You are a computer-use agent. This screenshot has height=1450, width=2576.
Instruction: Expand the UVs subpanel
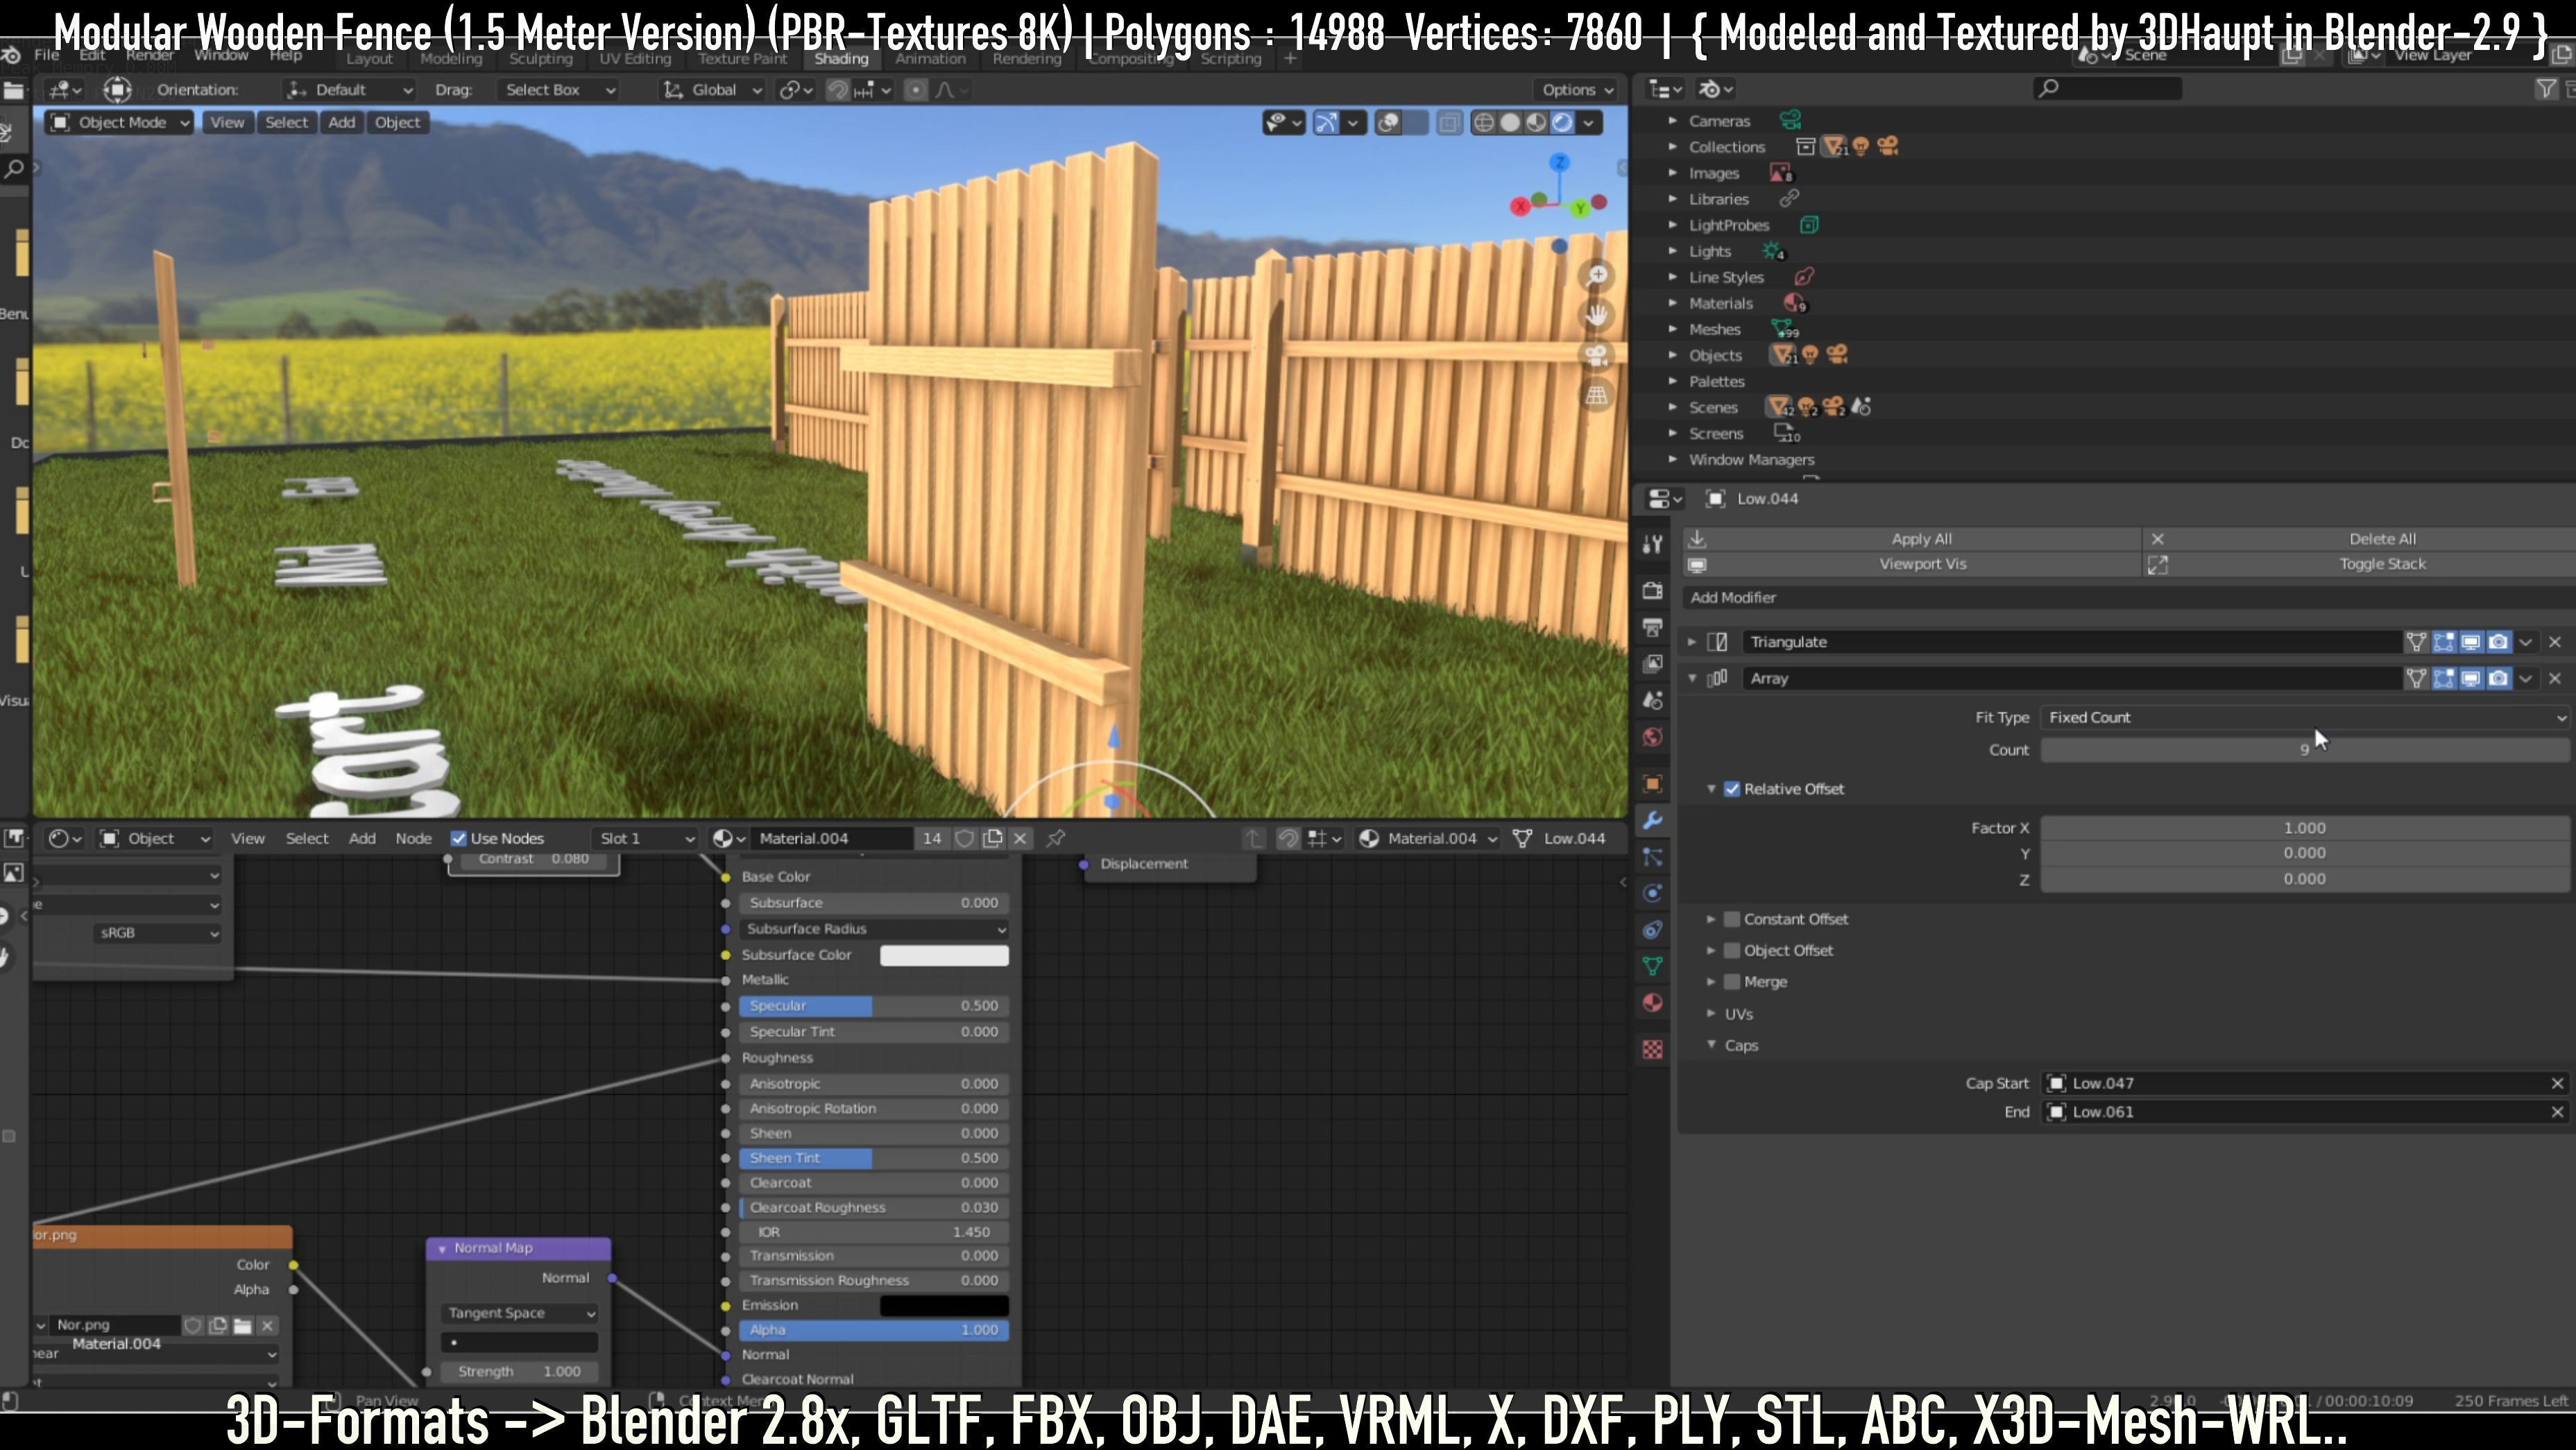(x=1711, y=1014)
